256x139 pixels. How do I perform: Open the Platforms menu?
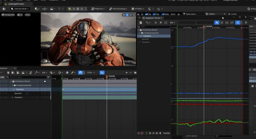98,9
